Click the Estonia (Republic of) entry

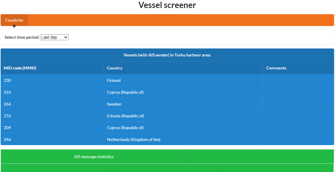(125, 116)
